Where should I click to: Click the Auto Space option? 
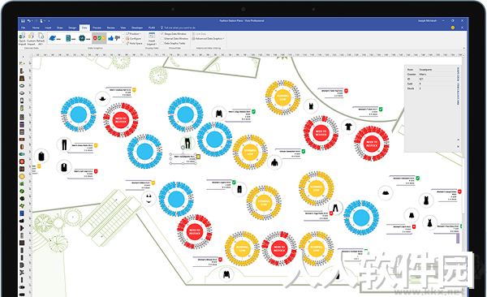pos(135,43)
